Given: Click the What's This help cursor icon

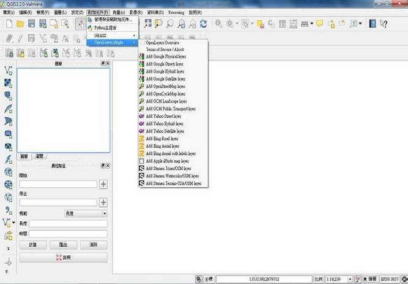Looking at the screenshot, I should pyautogui.click(x=383, y=24).
